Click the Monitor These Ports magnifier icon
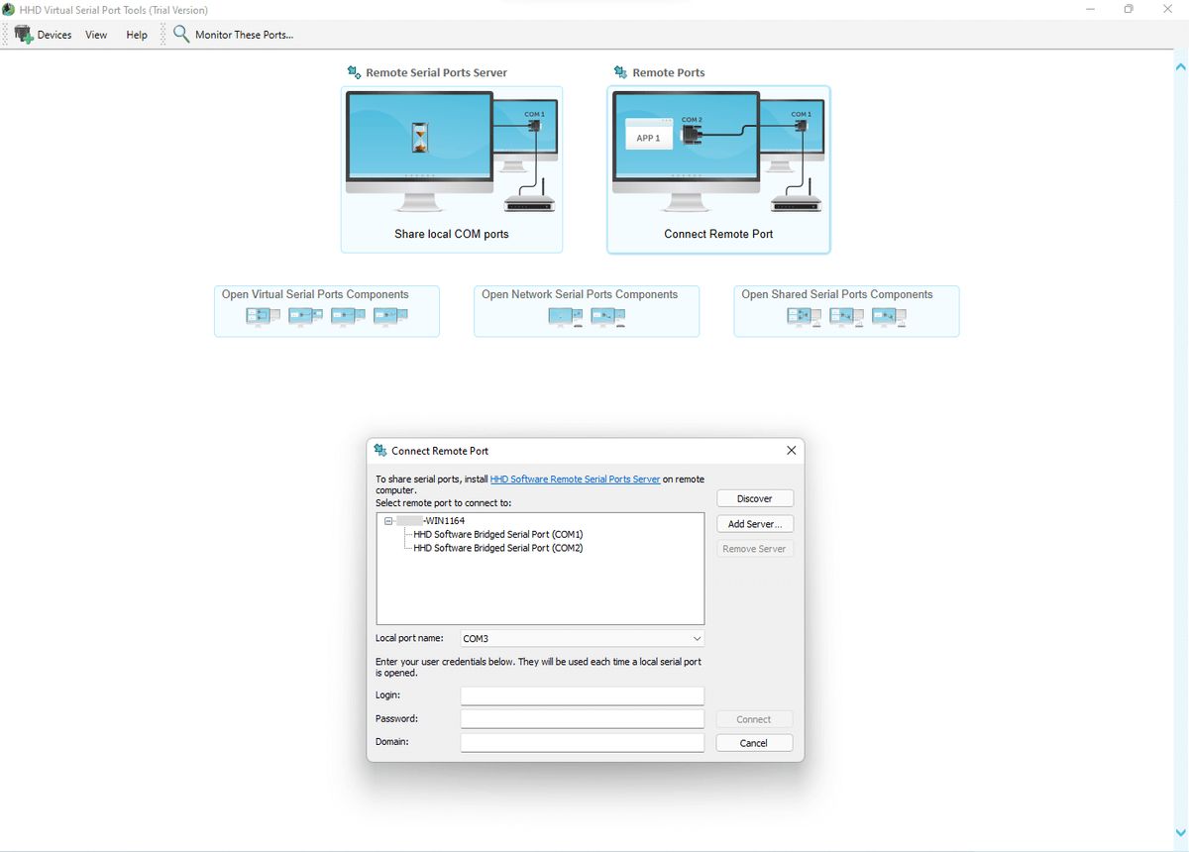The width and height of the screenshot is (1189, 852). pyautogui.click(x=180, y=34)
